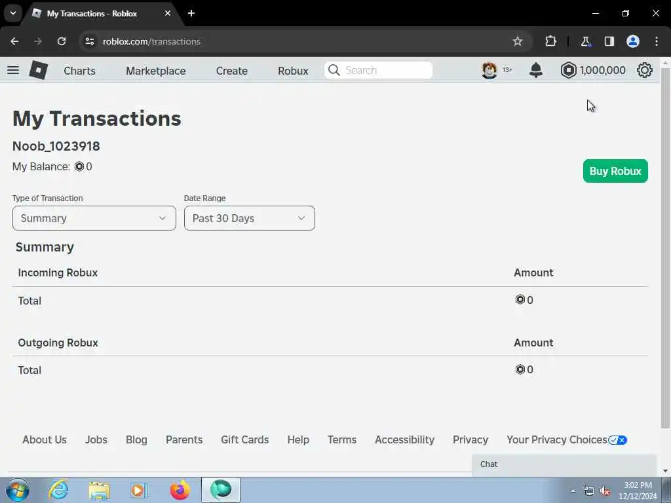Open the Chrome three-dot menu
The image size is (671, 503).
point(657,41)
